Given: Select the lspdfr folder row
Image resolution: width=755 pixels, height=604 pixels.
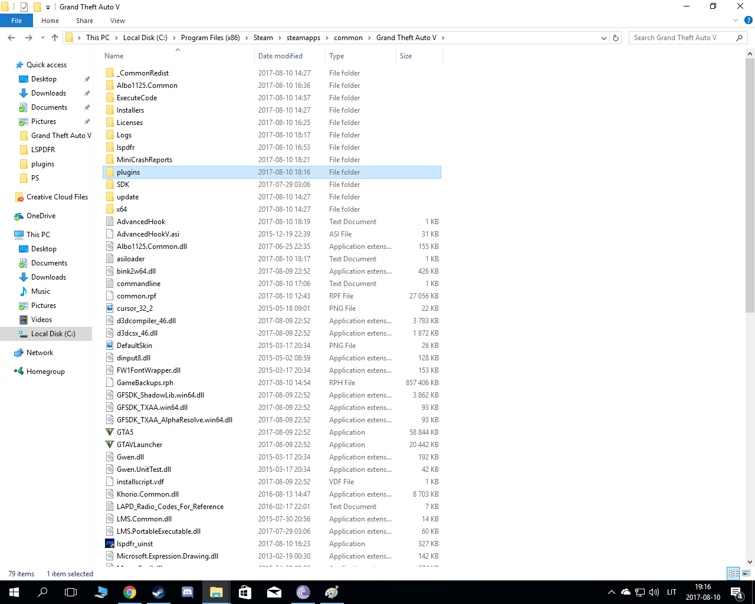Looking at the screenshot, I should pyautogui.click(x=272, y=147).
